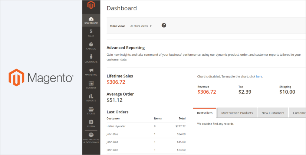The image size is (306, 155).
Task: Open the Catalog box icon menu
Action: tap(91, 46)
